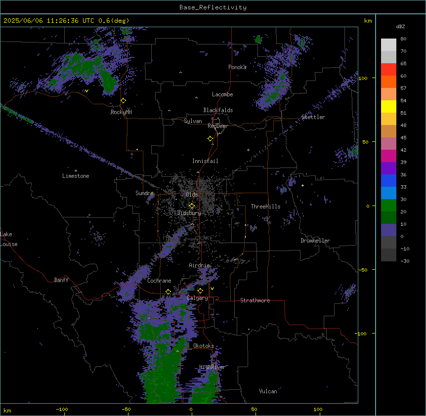Image resolution: width=426 pixels, height=416 pixels.
Task: Click the Sundre town label
Action: [144, 193]
